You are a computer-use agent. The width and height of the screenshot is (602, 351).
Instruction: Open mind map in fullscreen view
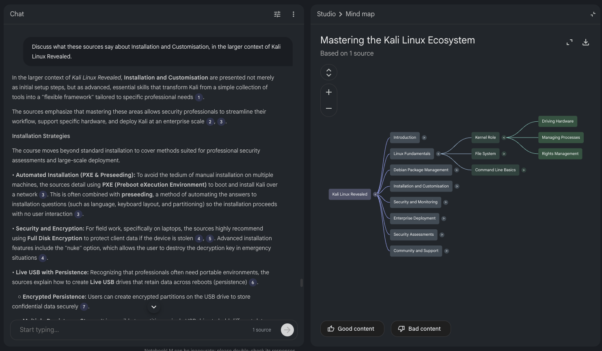click(570, 42)
